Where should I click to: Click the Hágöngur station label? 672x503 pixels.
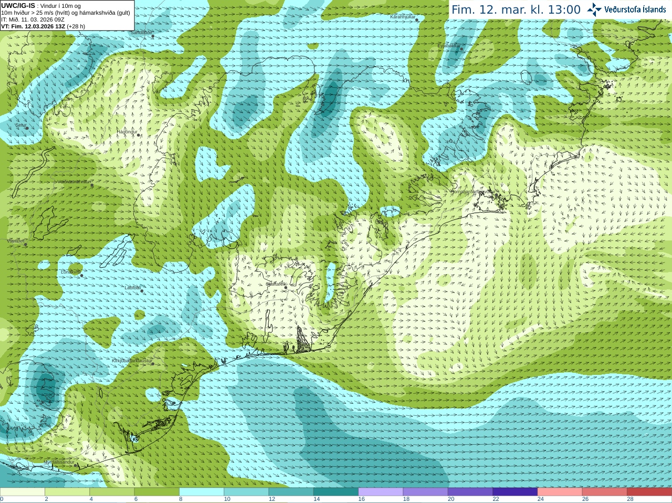coord(127,132)
